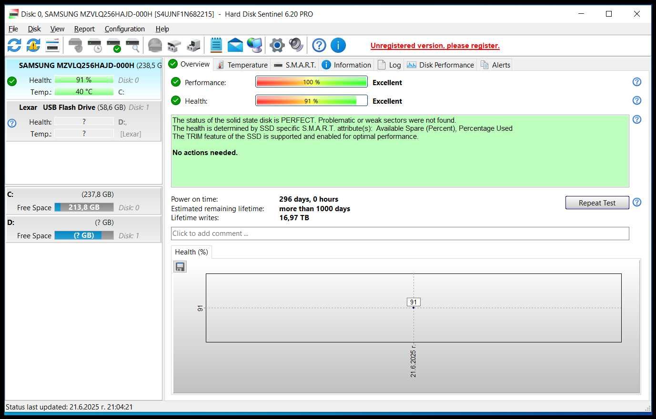The image size is (656, 419).
Task: Click the C: (237,8 GB) partition header
Action: click(x=84, y=194)
